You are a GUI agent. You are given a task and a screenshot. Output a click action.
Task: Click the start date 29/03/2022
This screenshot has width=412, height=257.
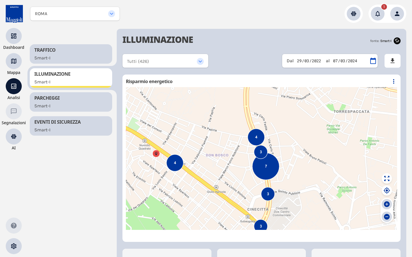tap(309, 61)
